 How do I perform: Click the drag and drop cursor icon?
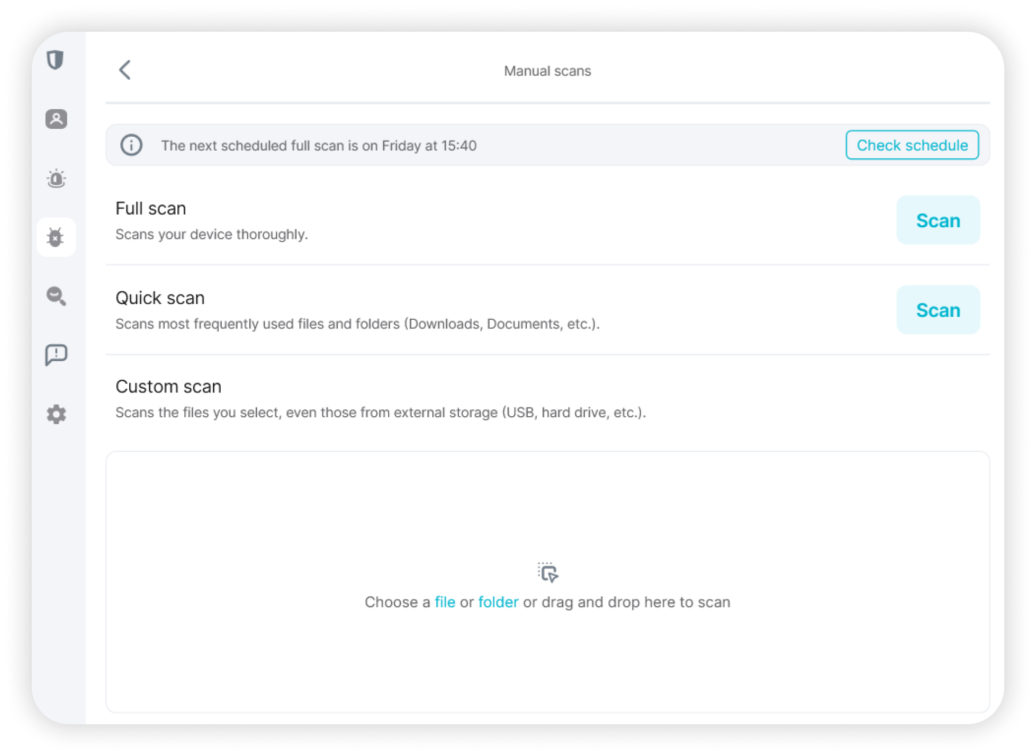(x=547, y=572)
